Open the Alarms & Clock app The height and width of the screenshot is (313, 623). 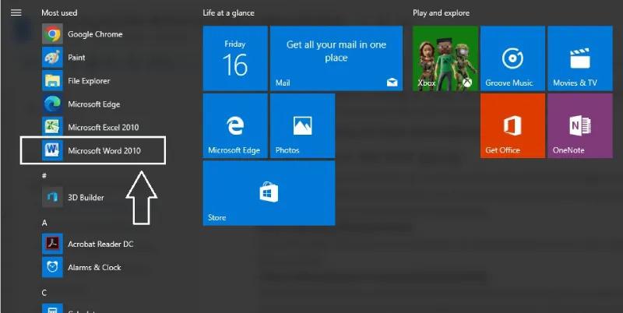click(x=82, y=267)
